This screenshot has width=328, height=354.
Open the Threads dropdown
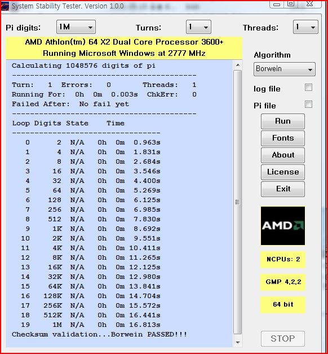click(305, 27)
